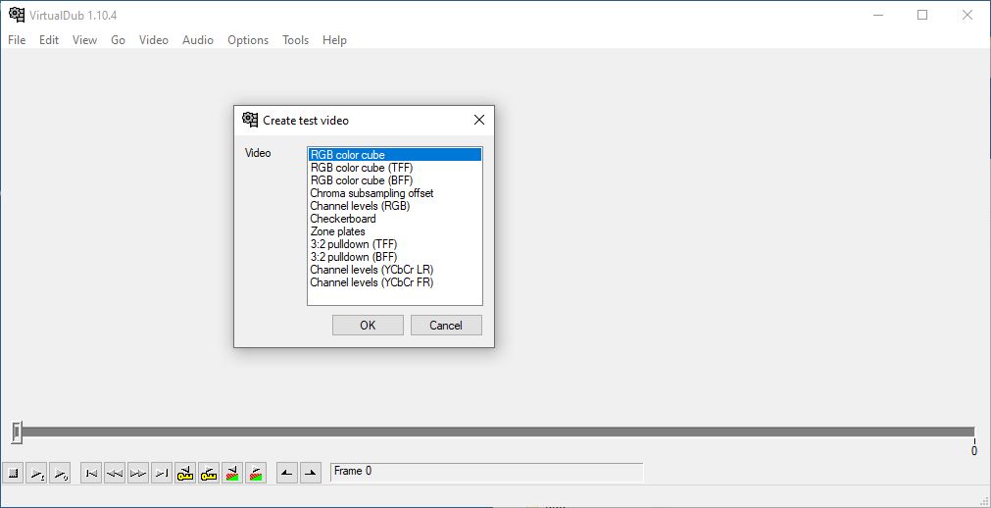Select RGB color cube list entry

click(x=395, y=155)
